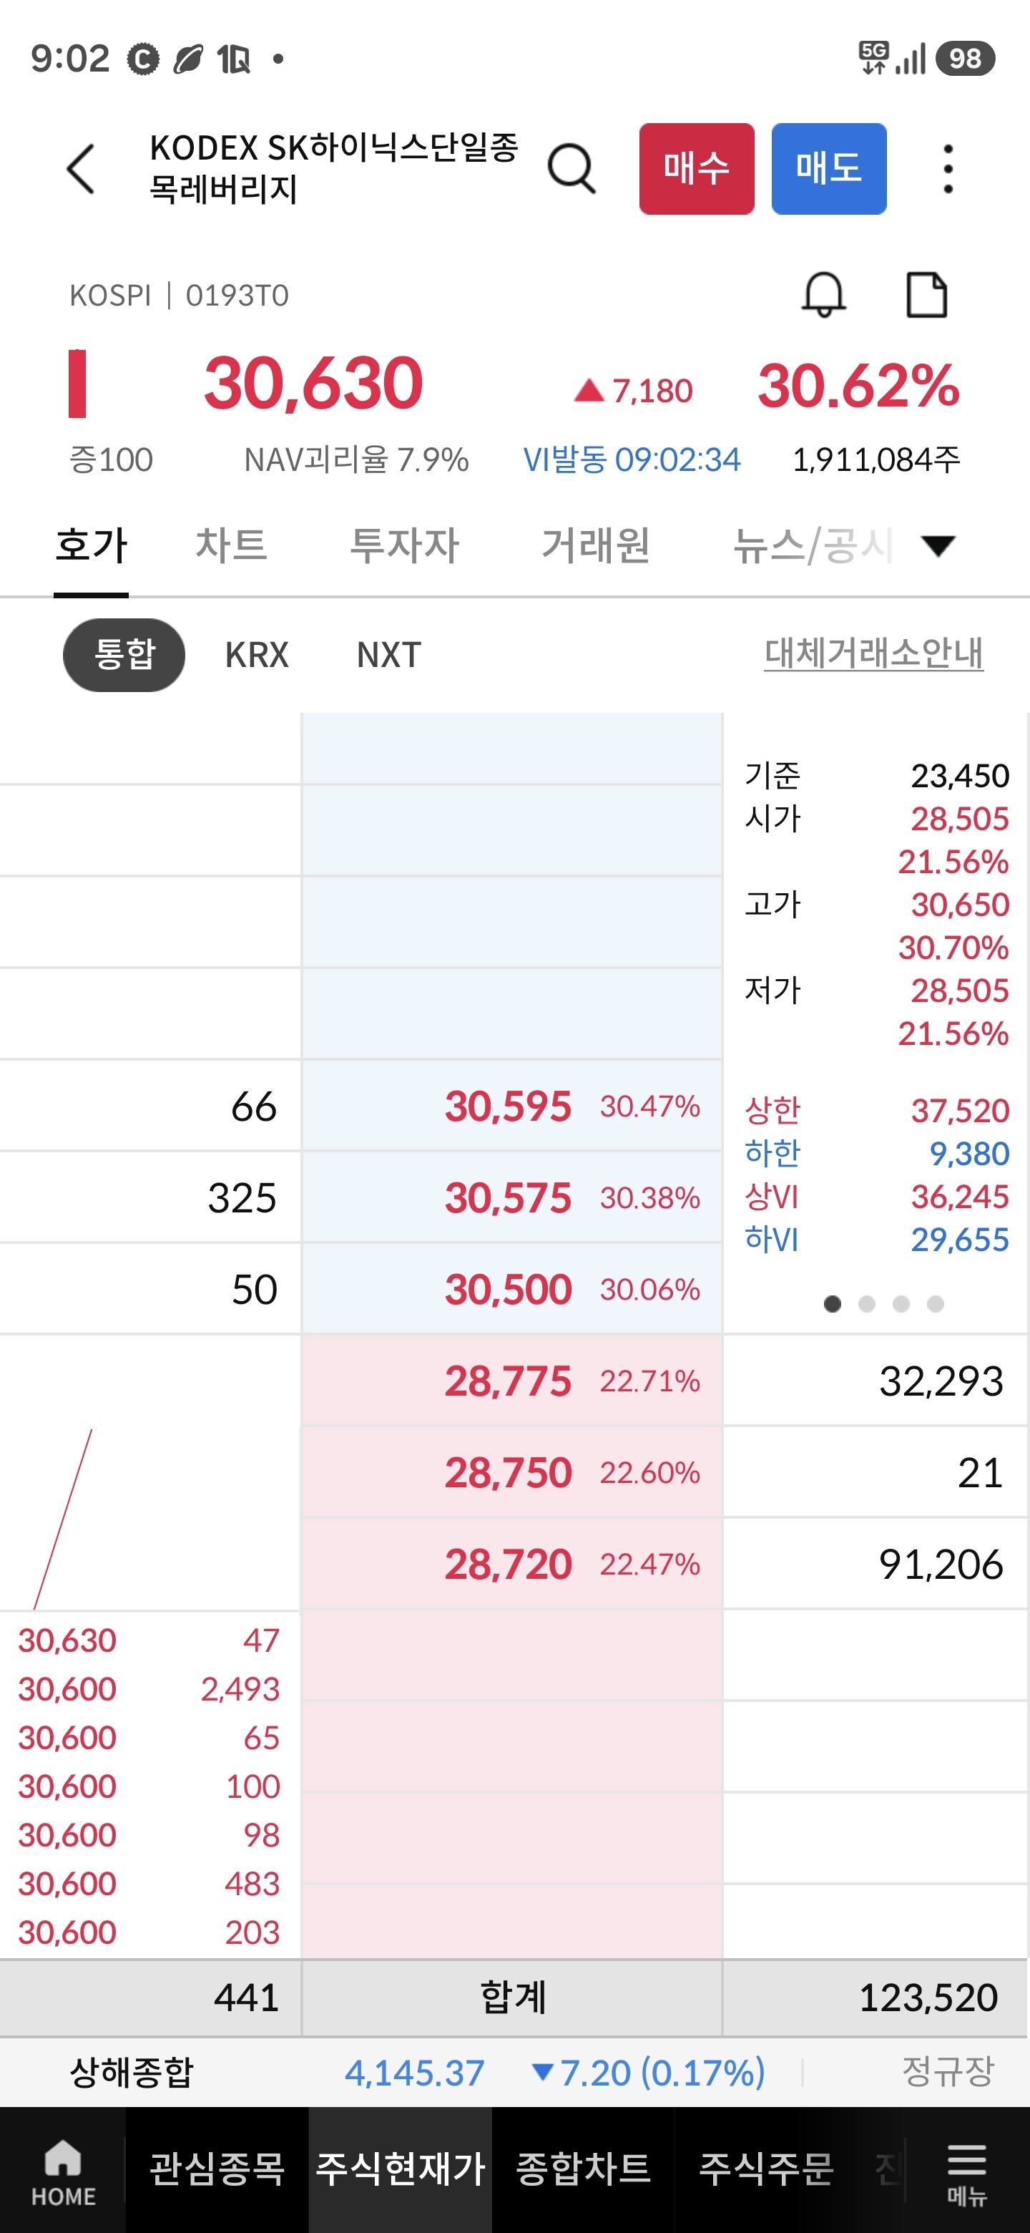Screen dimensions: 1030x2233
Task: Tap the blue 매도 sell button
Action: click(829, 168)
